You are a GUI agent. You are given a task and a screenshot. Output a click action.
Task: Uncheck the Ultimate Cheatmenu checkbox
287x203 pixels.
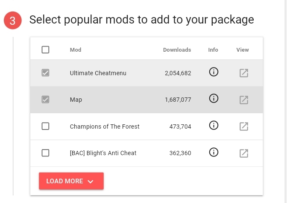coord(45,73)
